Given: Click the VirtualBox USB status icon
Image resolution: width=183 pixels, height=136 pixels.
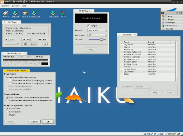Looking at the screenshot, I should [x=152, y=134].
